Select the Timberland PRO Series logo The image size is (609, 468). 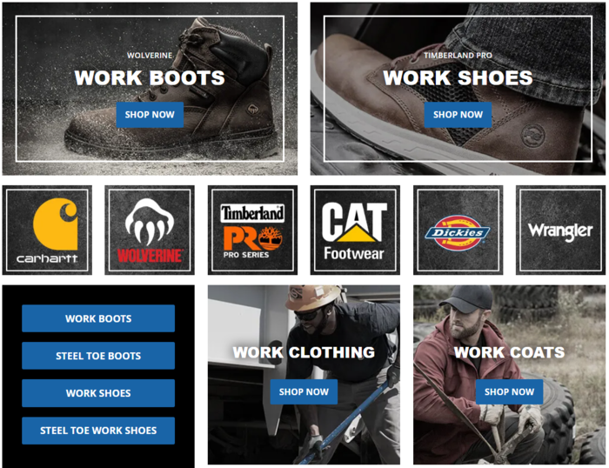click(x=252, y=230)
